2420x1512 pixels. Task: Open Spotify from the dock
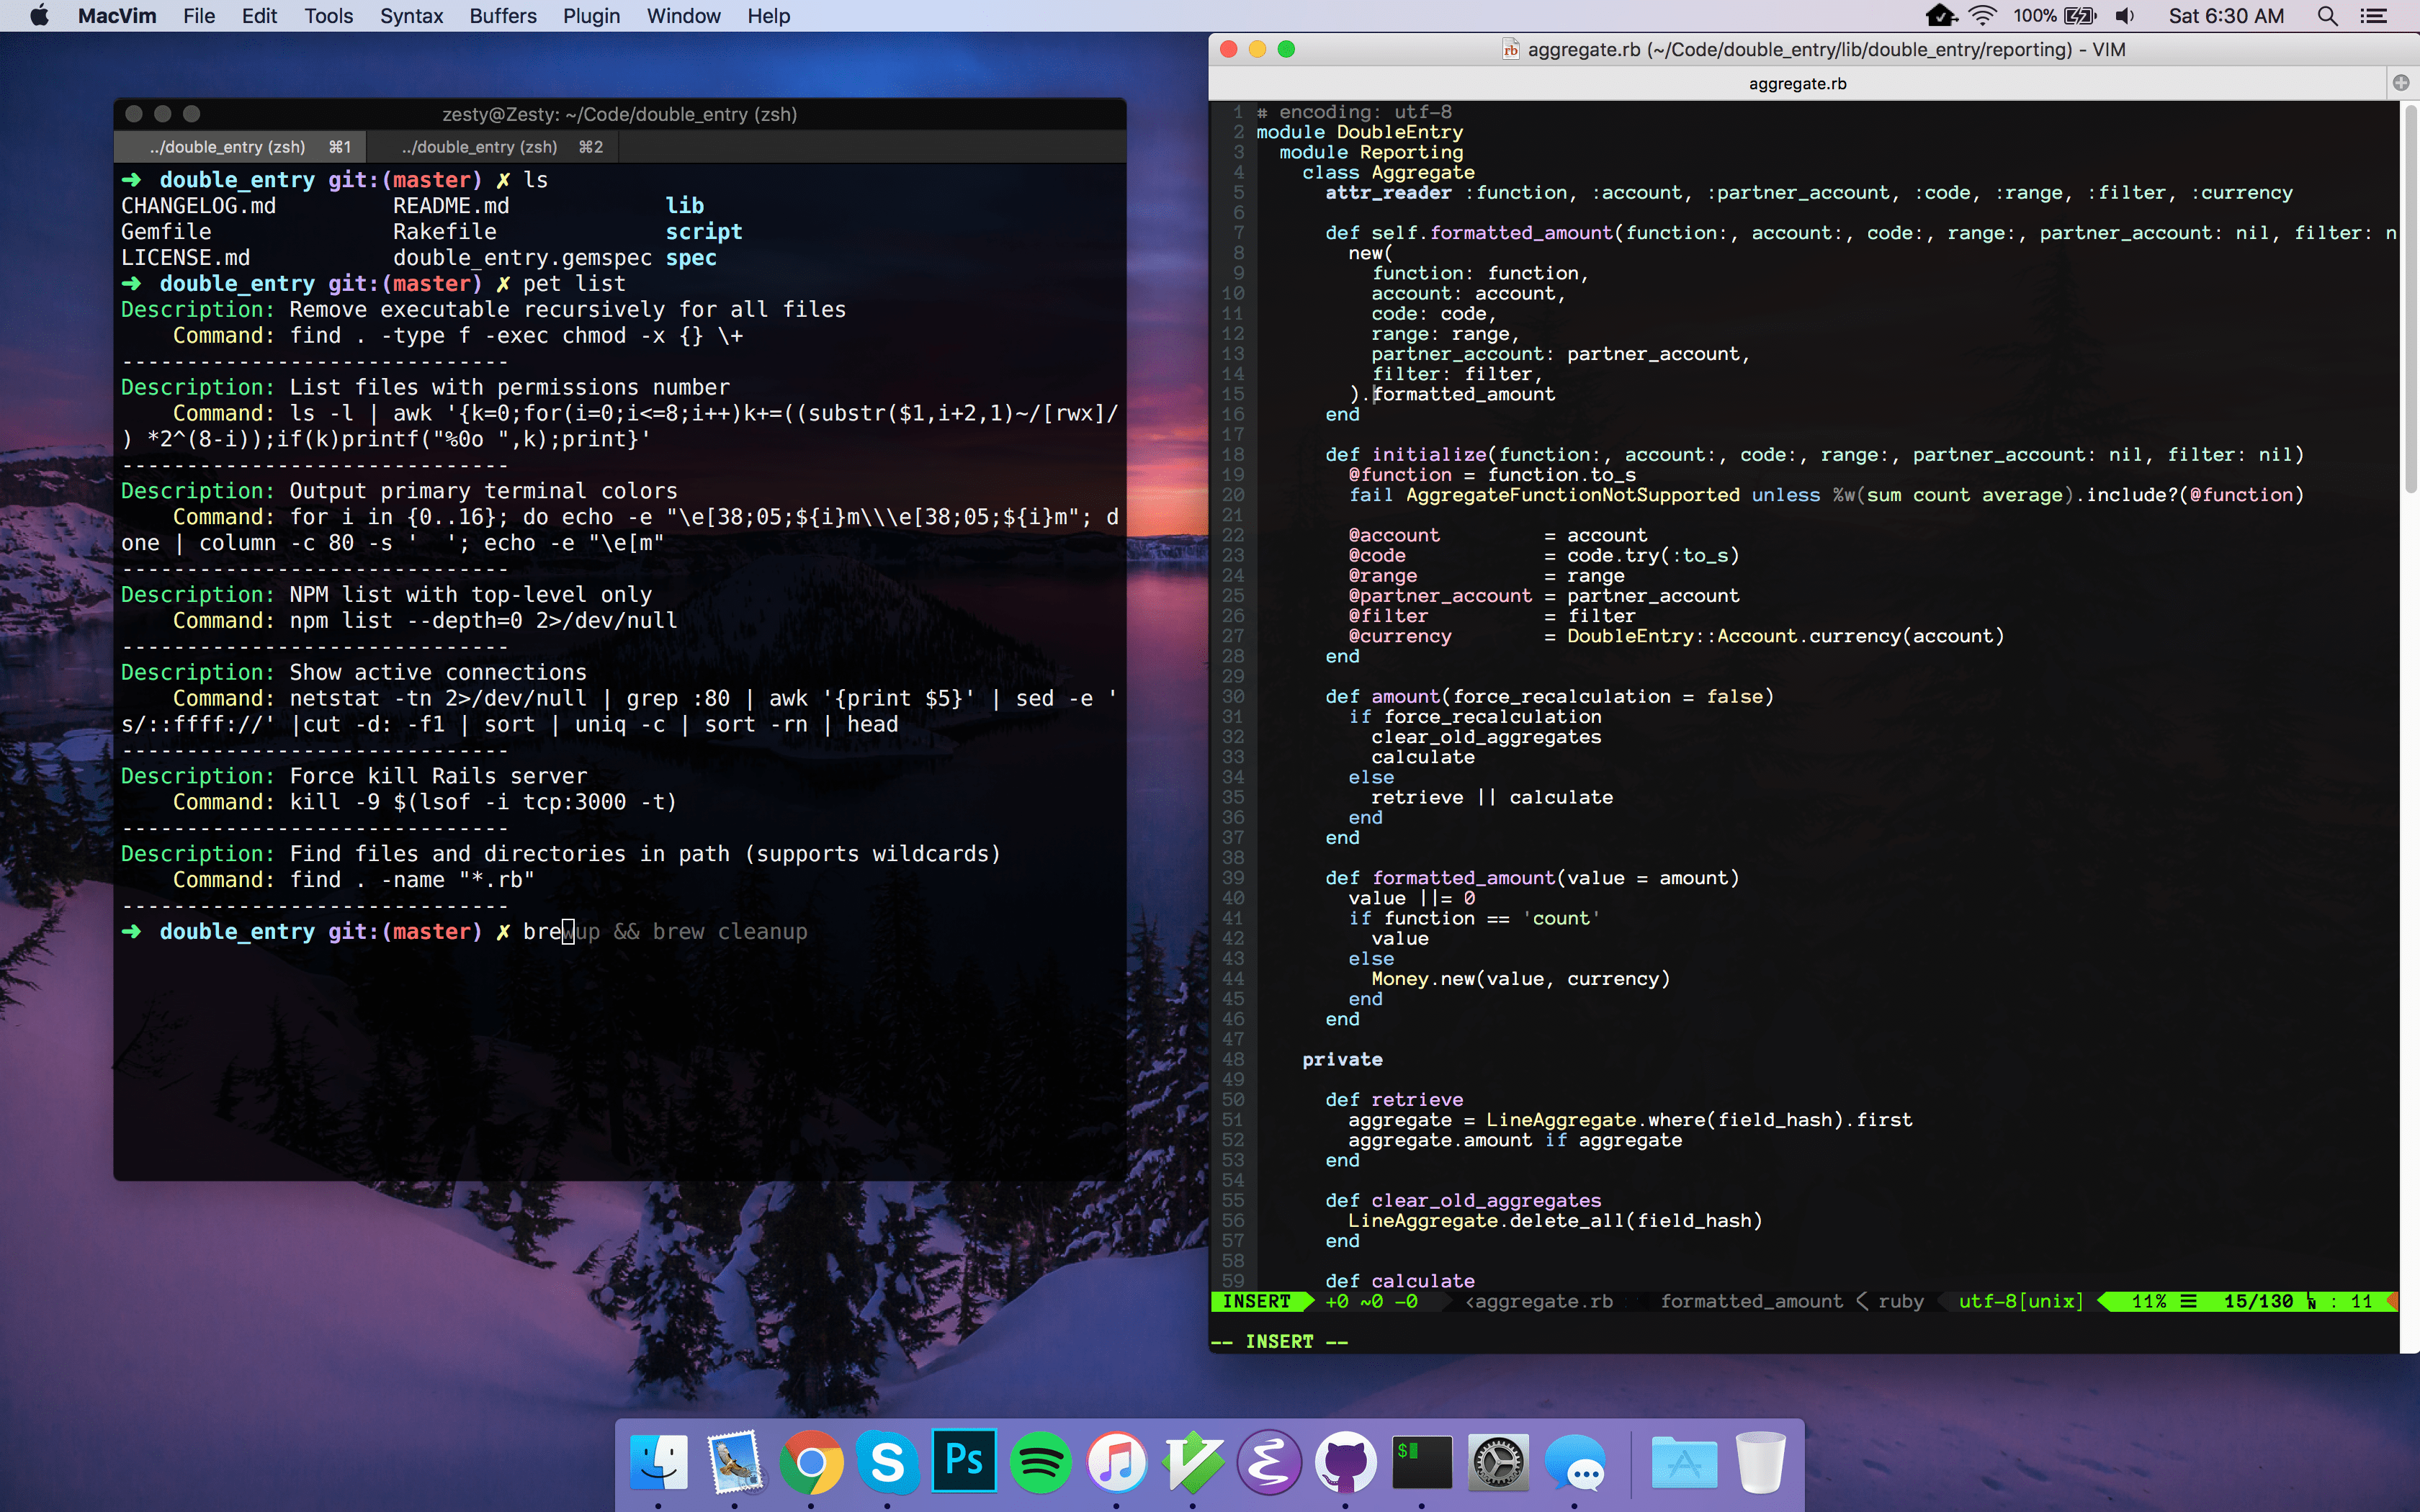pyautogui.click(x=1040, y=1462)
